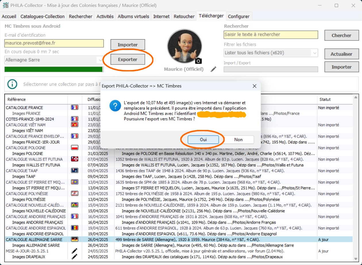Click the Chercher button

[342, 35]
